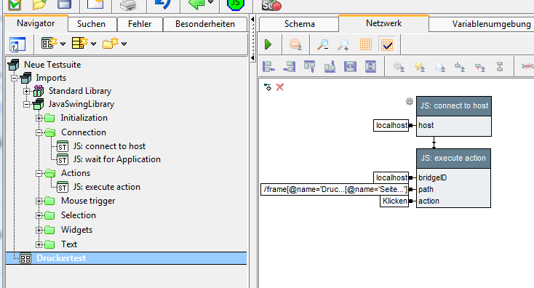Click the save disk icon in top toolbar
The height and width of the screenshot is (288, 534).
pos(64,4)
